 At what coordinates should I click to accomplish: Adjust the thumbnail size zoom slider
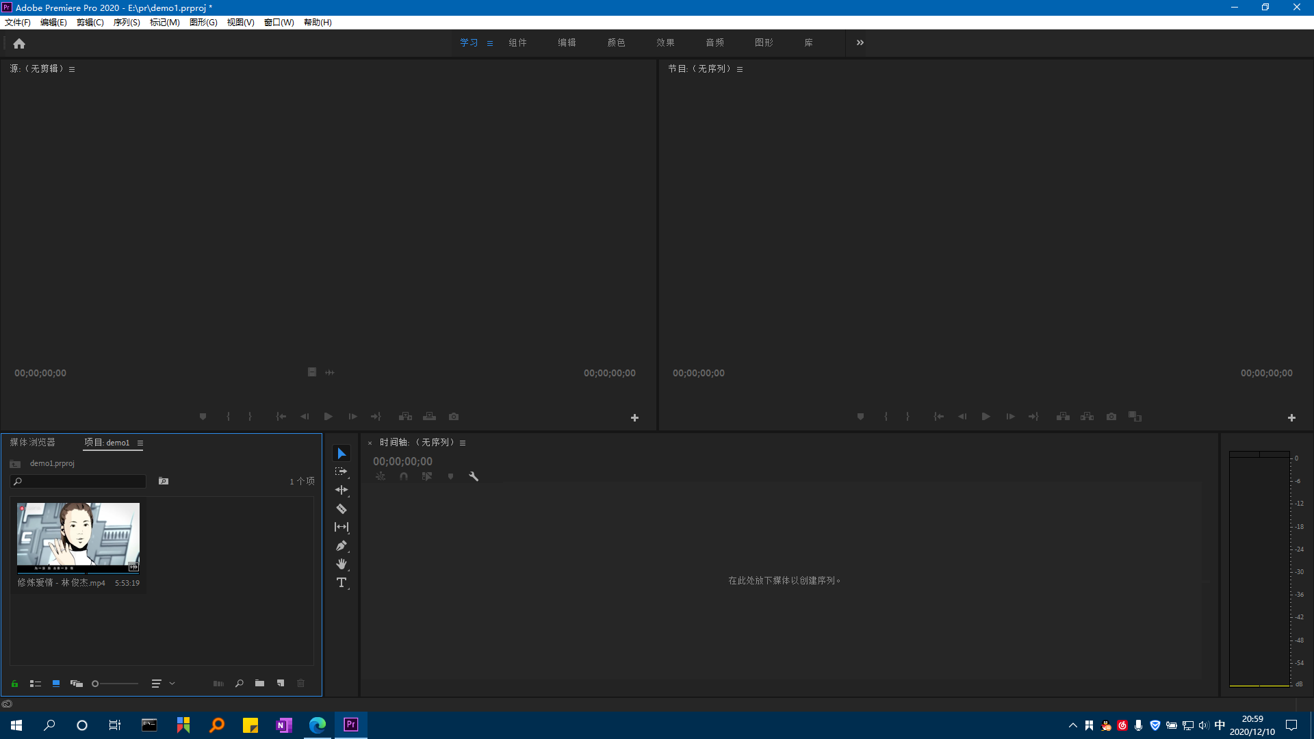point(96,684)
